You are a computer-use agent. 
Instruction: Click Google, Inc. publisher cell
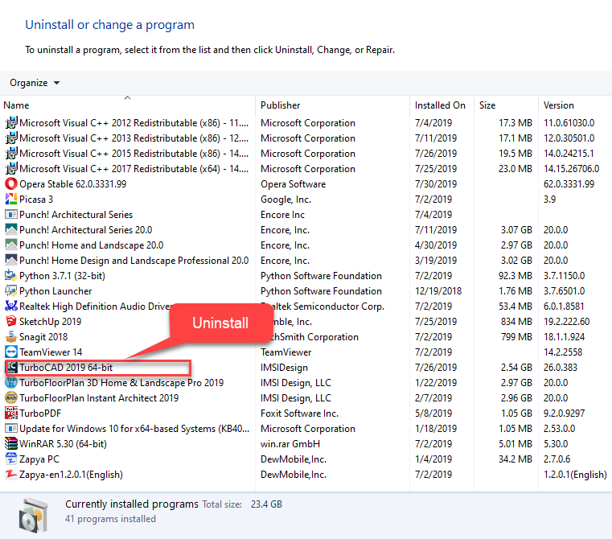285,200
